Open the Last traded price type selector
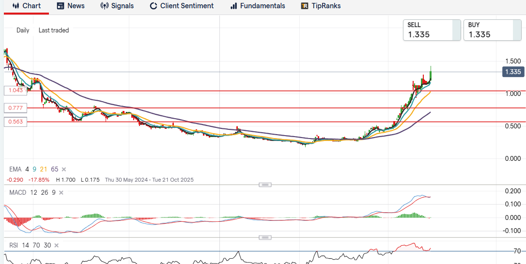Screen dimensions: 526x264 [54, 30]
